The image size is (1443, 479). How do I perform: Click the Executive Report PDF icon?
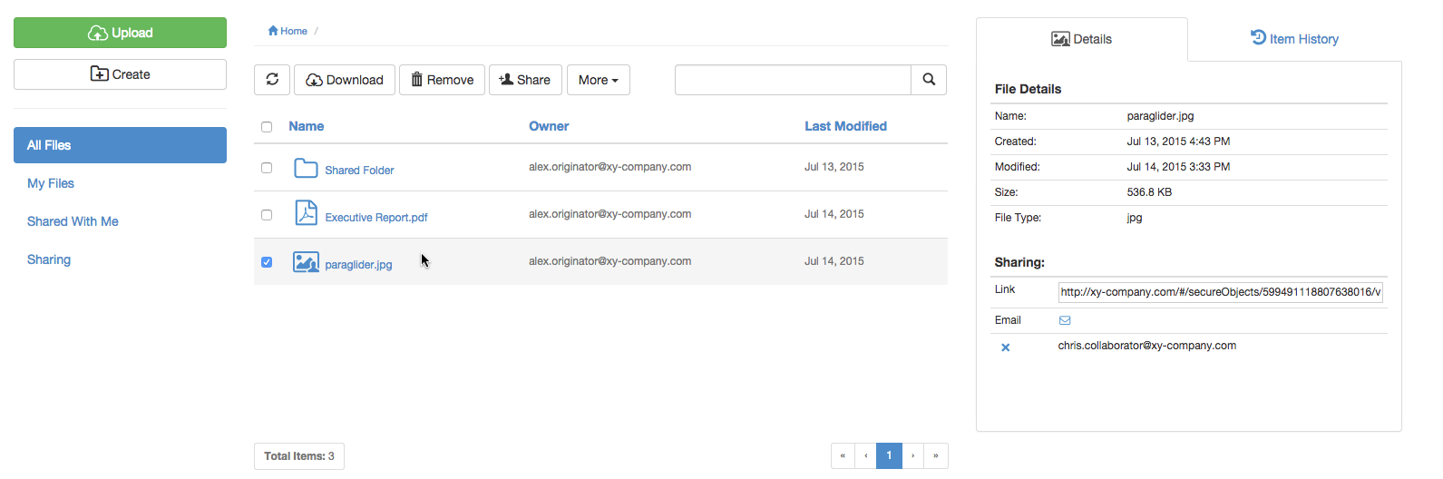[306, 213]
